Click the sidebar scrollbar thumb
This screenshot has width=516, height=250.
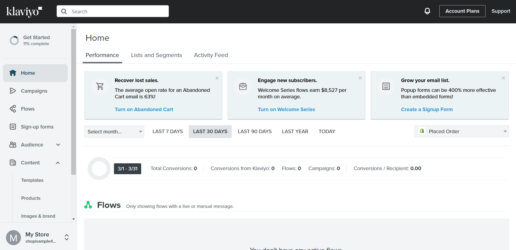(73, 102)
